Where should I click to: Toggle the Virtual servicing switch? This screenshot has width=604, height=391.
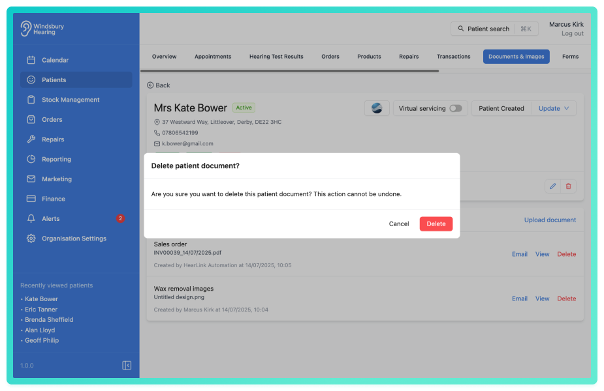[x=455, y=108]
